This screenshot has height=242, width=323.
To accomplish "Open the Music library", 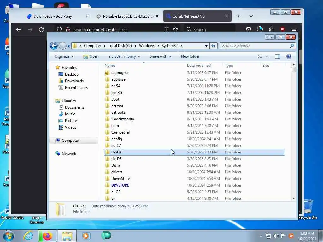I will pyautogui.click(x=70, y=114).
